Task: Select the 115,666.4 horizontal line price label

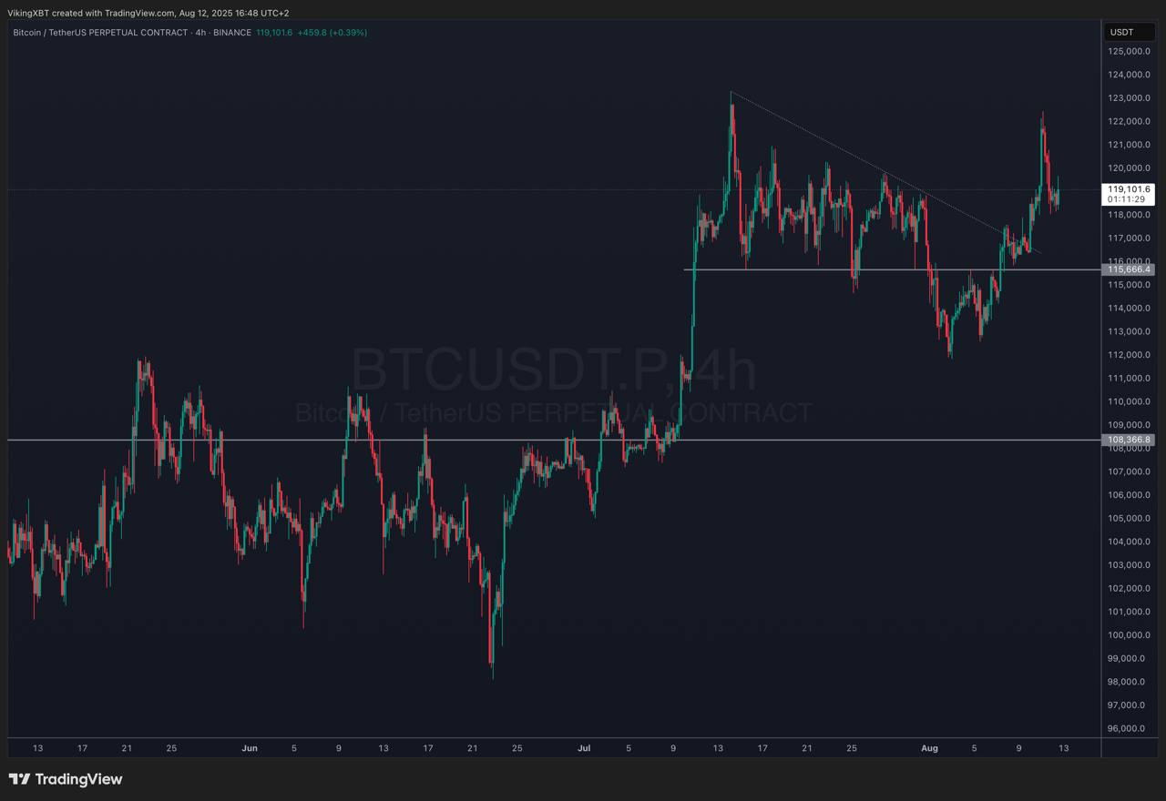Action: (x=1128, y=269)
